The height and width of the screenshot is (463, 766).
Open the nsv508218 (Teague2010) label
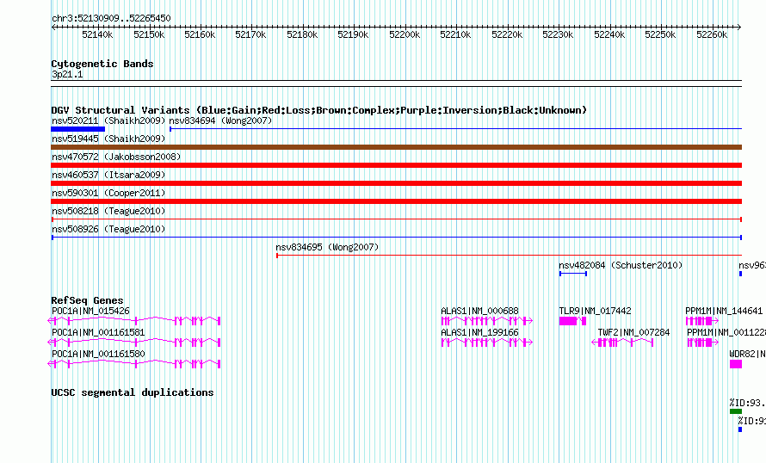pyautogui.click(x=108, y=211)
